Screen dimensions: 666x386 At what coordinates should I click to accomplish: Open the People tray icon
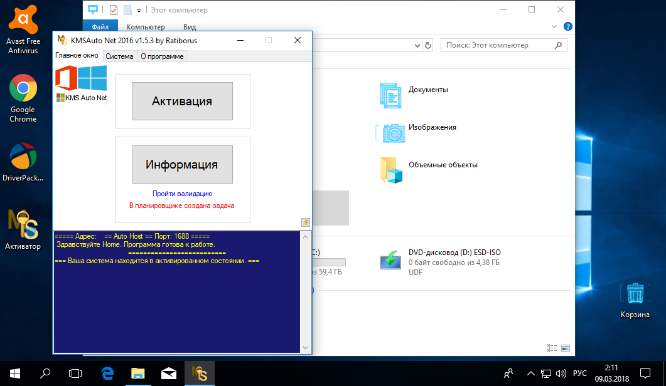tap(508, 373)
